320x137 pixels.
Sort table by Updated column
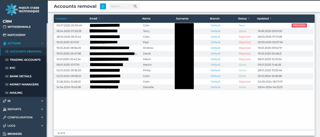[262, 19]
